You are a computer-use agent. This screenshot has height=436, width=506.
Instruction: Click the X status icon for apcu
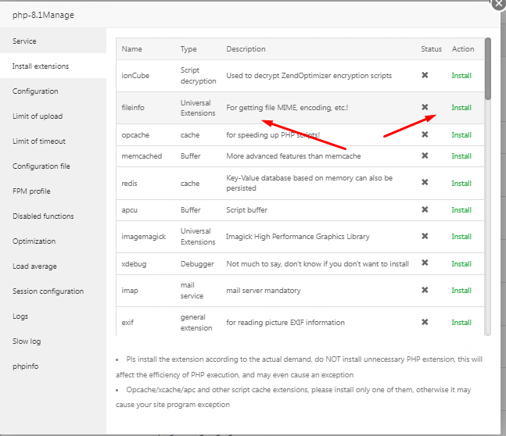coord(425,210)
